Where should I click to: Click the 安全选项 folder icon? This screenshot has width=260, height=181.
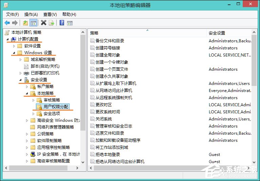39,114
